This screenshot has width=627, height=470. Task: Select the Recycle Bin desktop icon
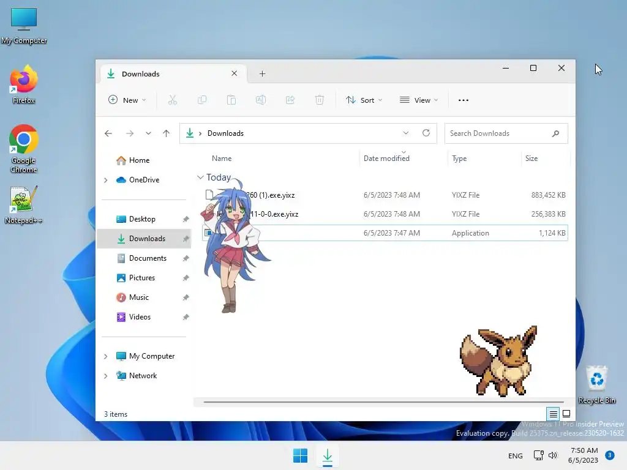[x=596, y=384]
